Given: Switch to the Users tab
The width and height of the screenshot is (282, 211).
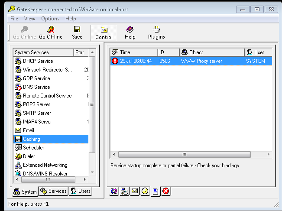Looking at the screenshot, I should [x=81, y=191].
